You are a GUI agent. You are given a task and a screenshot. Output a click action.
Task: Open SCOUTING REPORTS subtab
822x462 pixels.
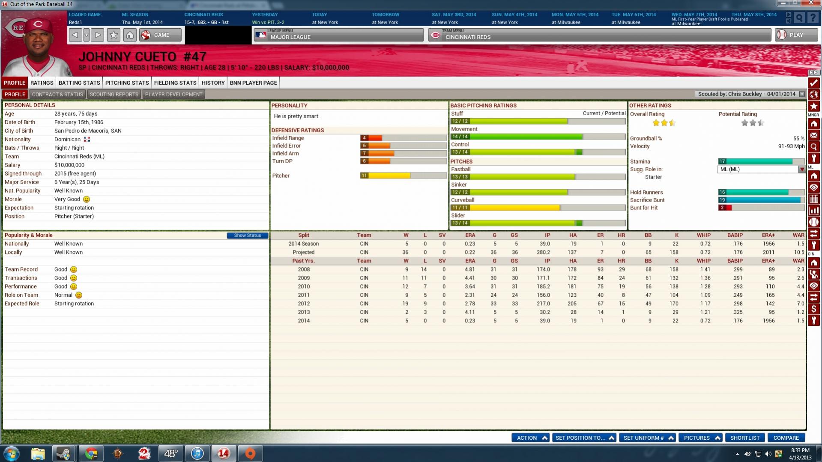[114, 94]
